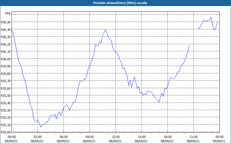The height and width of the screenshot is (144, 231).
Task: Select the 936,00 y-axis label
Action: click(x=5, y=59)
